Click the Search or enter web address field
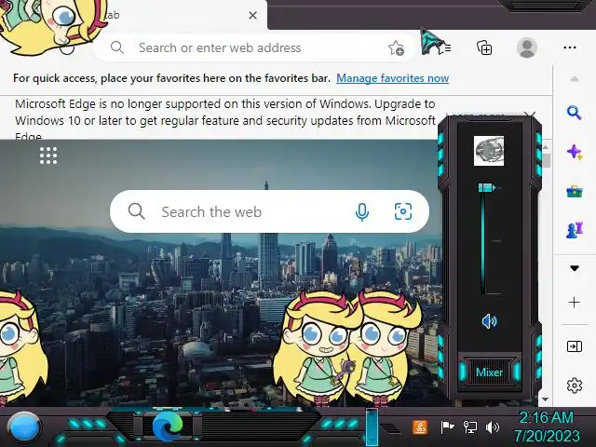The width and height of the screenshot is (596, 447). click(254, 47)
